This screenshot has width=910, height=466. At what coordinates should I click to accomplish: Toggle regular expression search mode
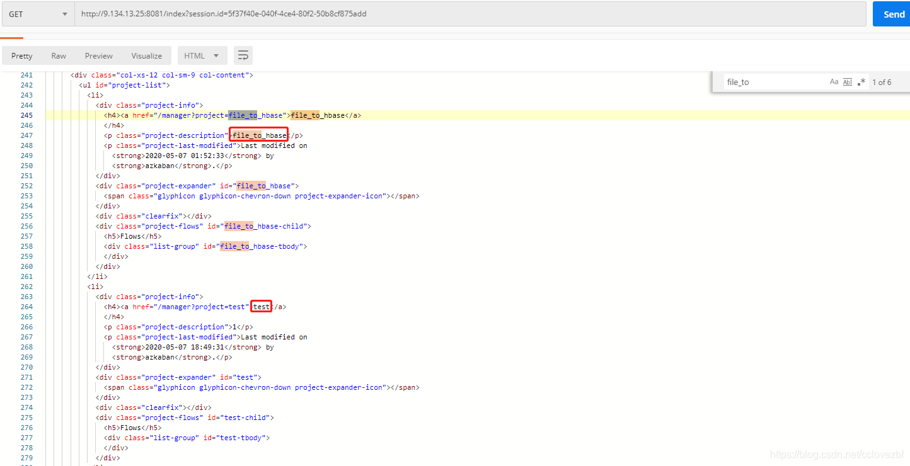[861, 81]
